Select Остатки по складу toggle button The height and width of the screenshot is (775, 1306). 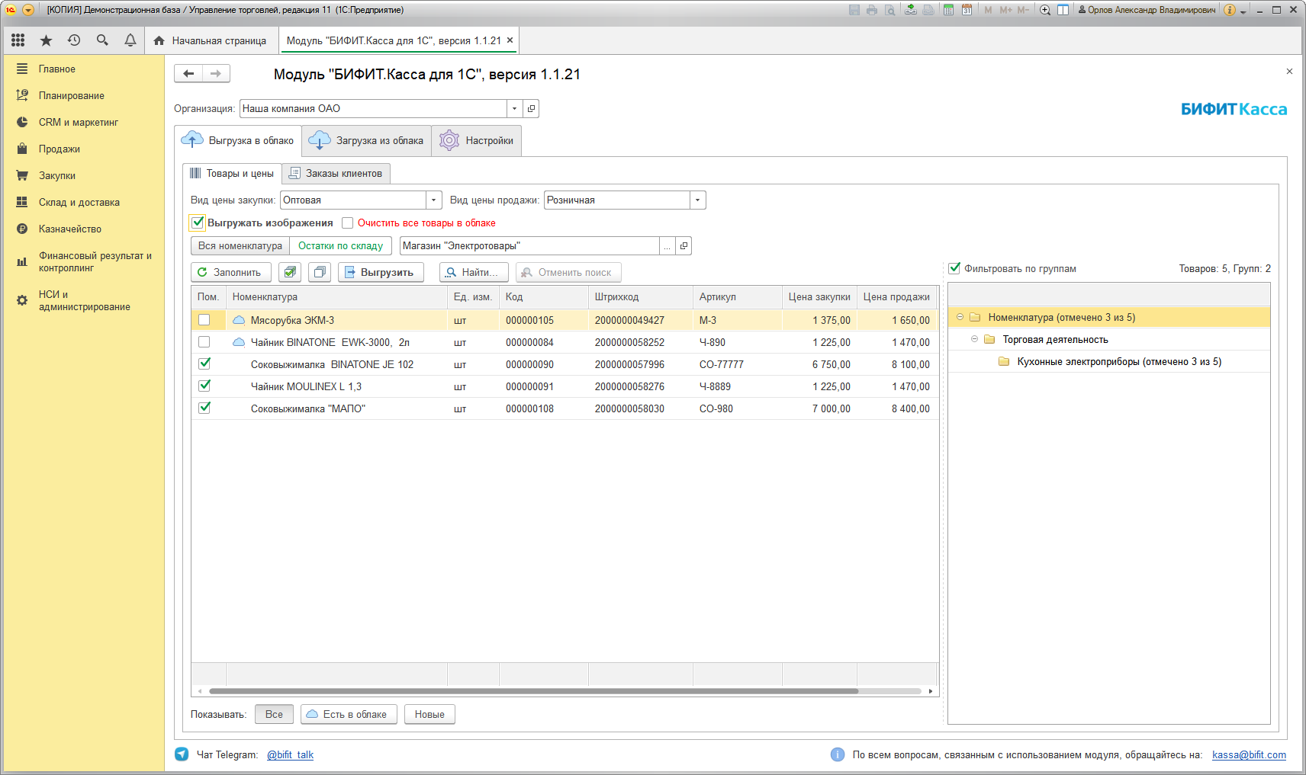(340, 246)
